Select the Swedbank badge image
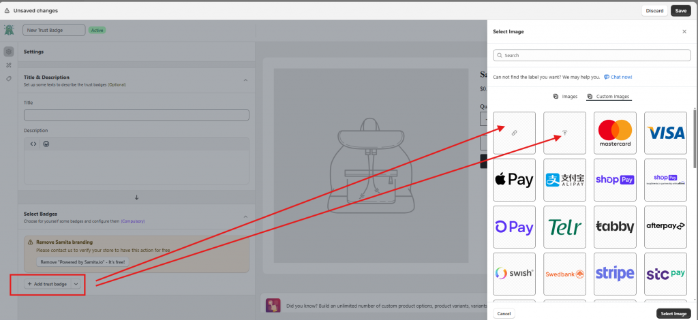 564,274
